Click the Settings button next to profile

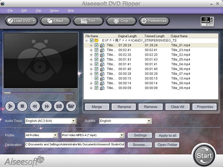coord(140,135)
